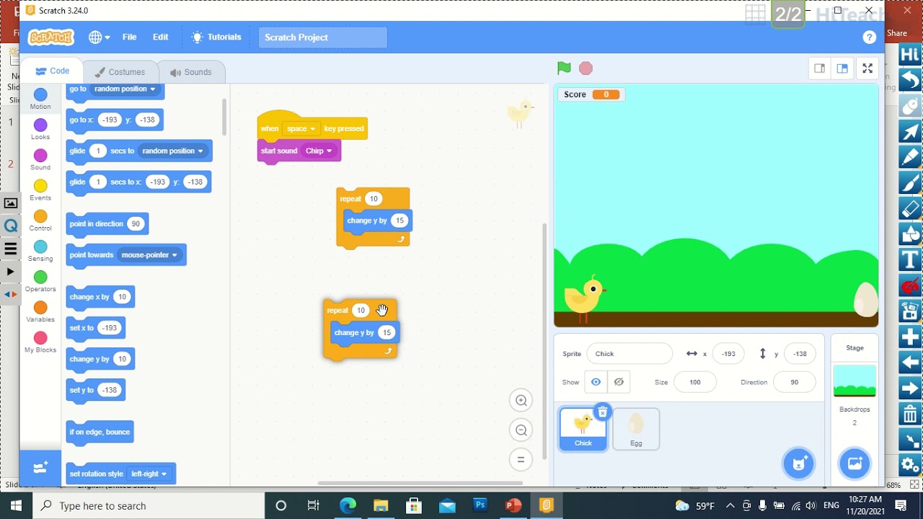This screenshot has height=519, width=923.
Task: Select the My Blocks category
Action: click(40, 342)
